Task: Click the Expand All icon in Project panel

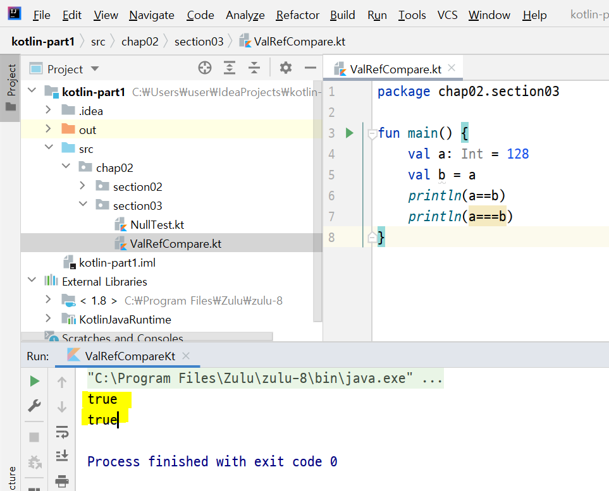Action: coord(230,68)
